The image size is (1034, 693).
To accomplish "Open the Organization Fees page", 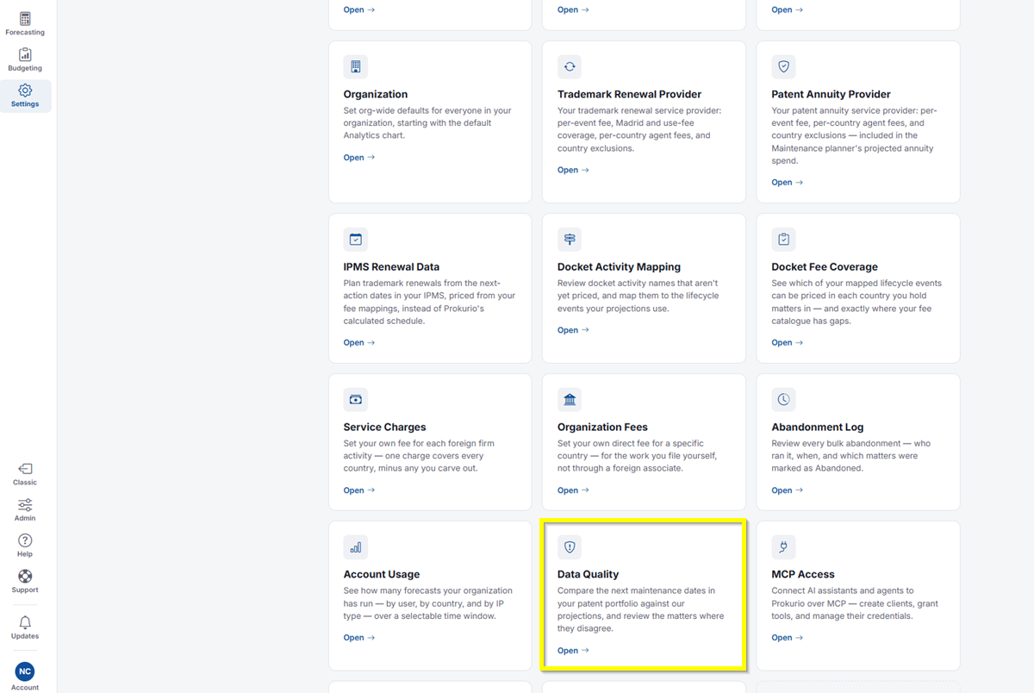I will click(x=573, y=490).
